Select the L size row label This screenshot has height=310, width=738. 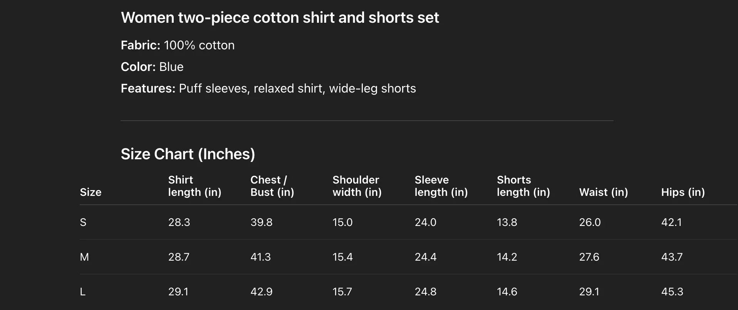pos(83,292)
